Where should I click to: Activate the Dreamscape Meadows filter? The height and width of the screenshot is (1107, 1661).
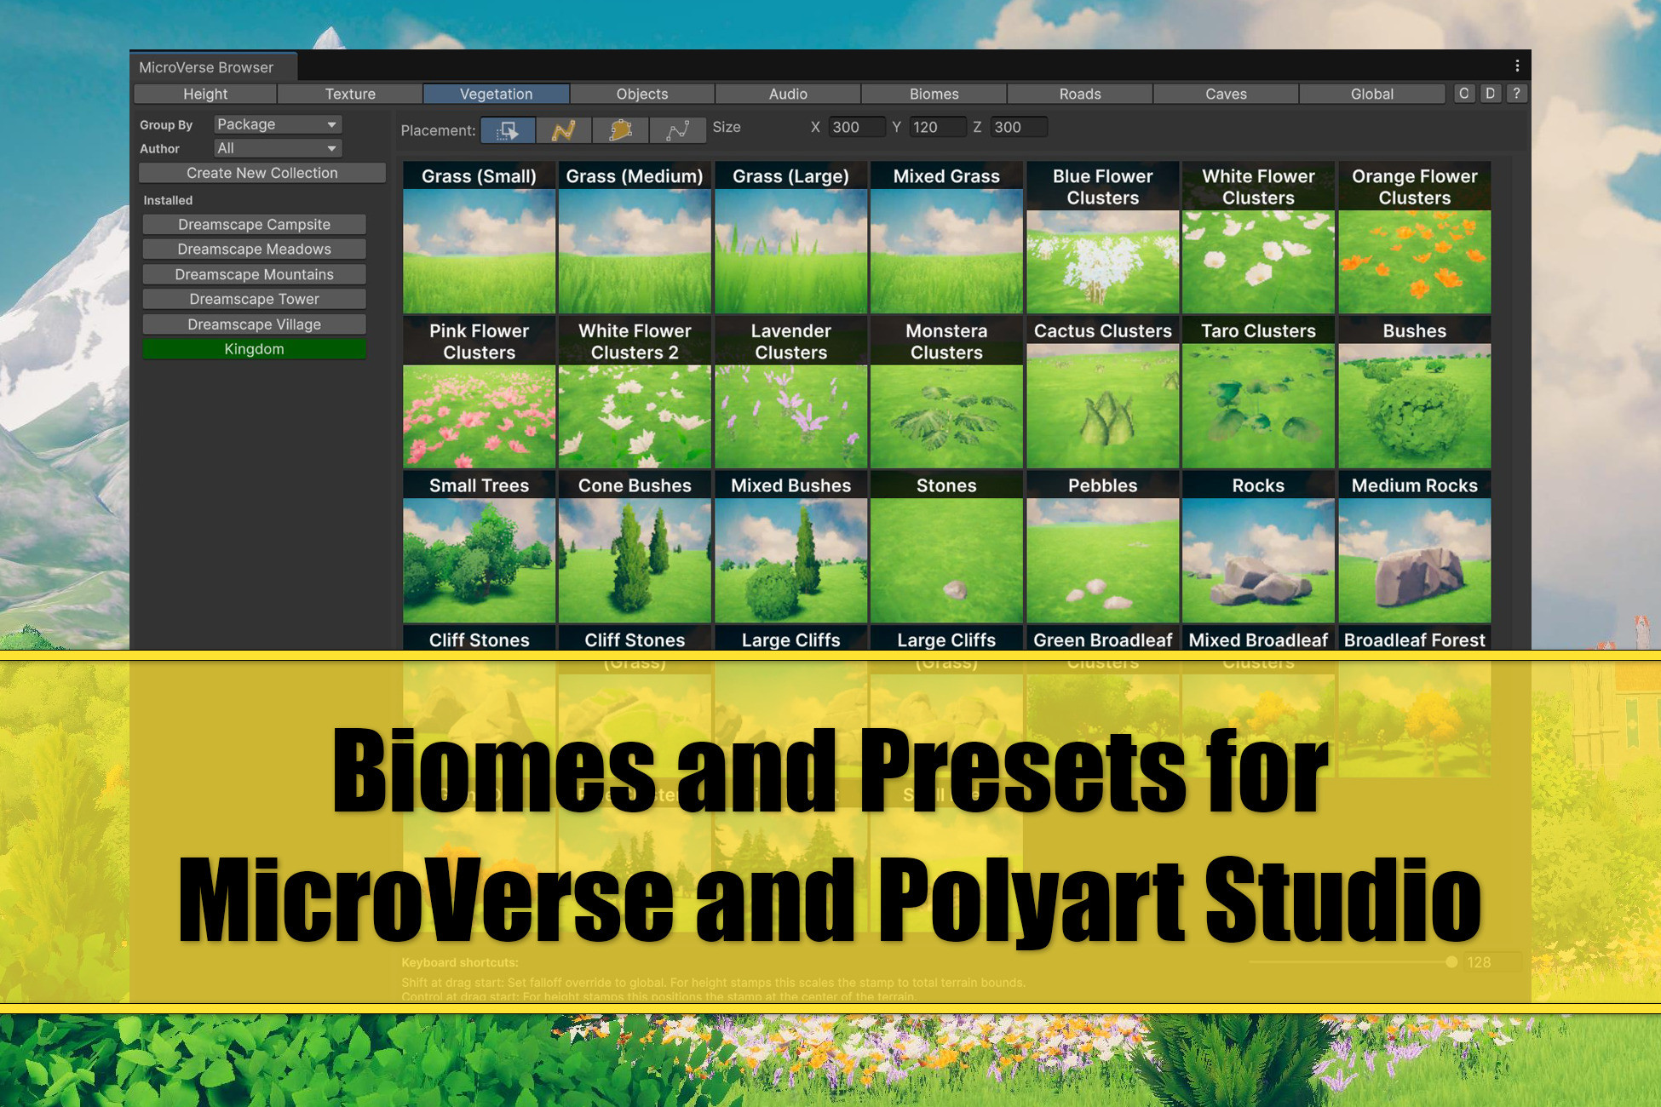(254, 249)
